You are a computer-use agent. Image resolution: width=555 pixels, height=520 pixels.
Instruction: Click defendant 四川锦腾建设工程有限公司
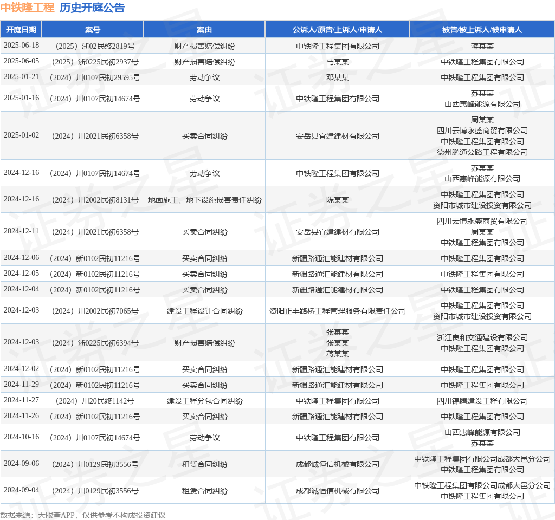click(482, 401)
